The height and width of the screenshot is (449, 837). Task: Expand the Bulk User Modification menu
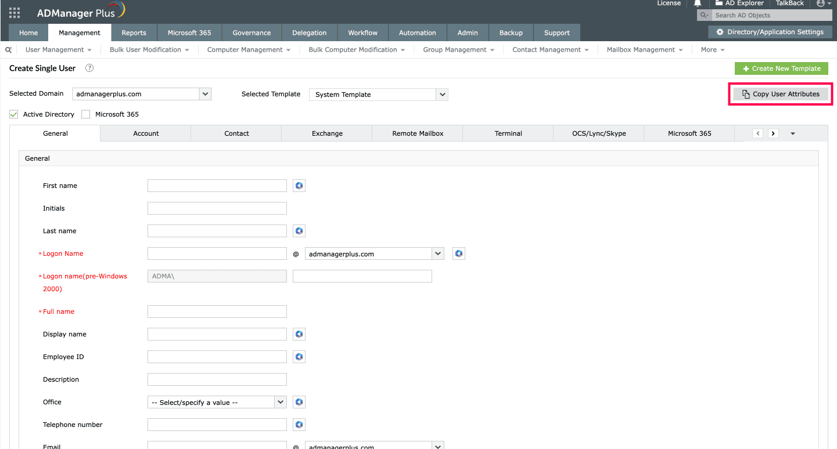pyautogui.click(x=149, y=50)
